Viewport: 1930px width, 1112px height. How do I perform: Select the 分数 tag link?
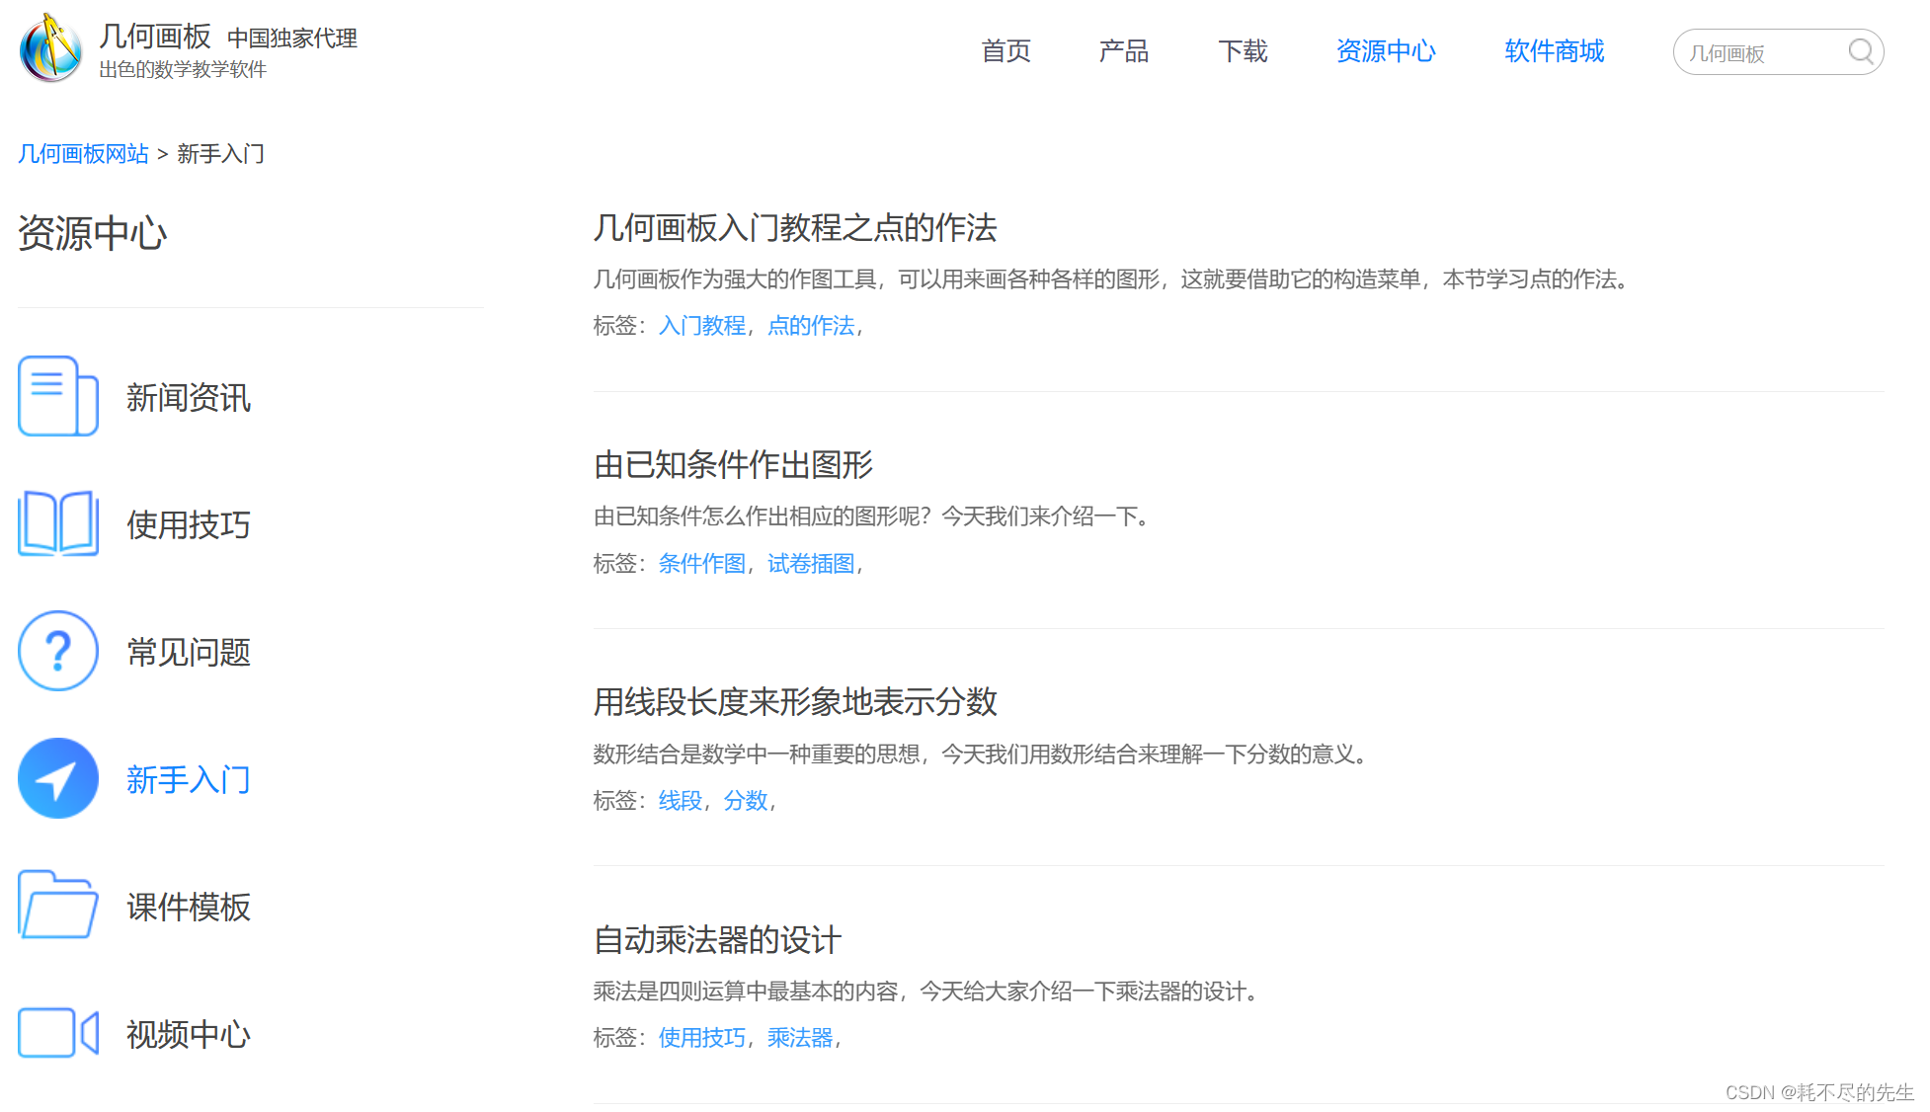745,801
